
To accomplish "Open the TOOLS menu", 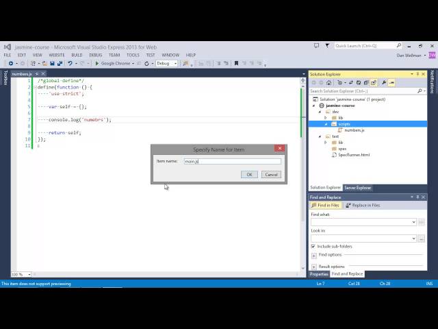I will pos(133,55).
